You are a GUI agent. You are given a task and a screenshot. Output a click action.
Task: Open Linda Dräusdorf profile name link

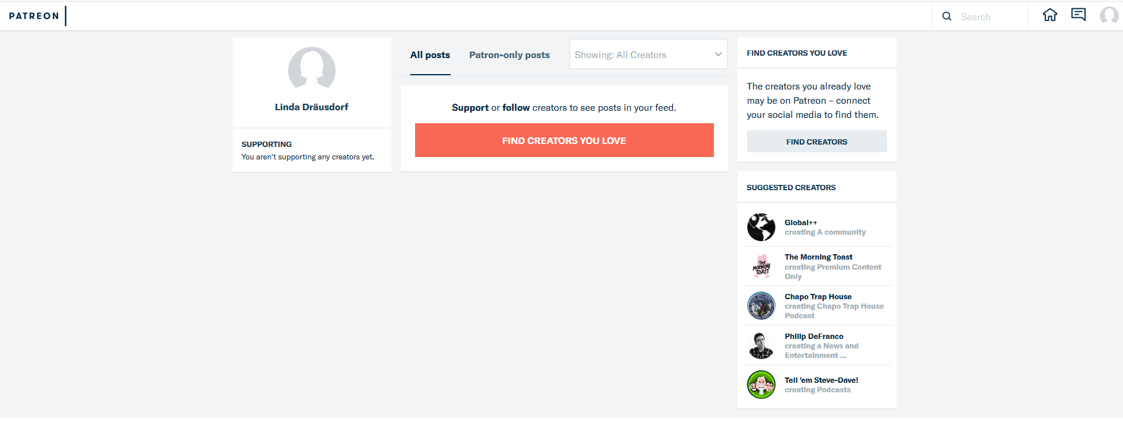coord(311,107)
